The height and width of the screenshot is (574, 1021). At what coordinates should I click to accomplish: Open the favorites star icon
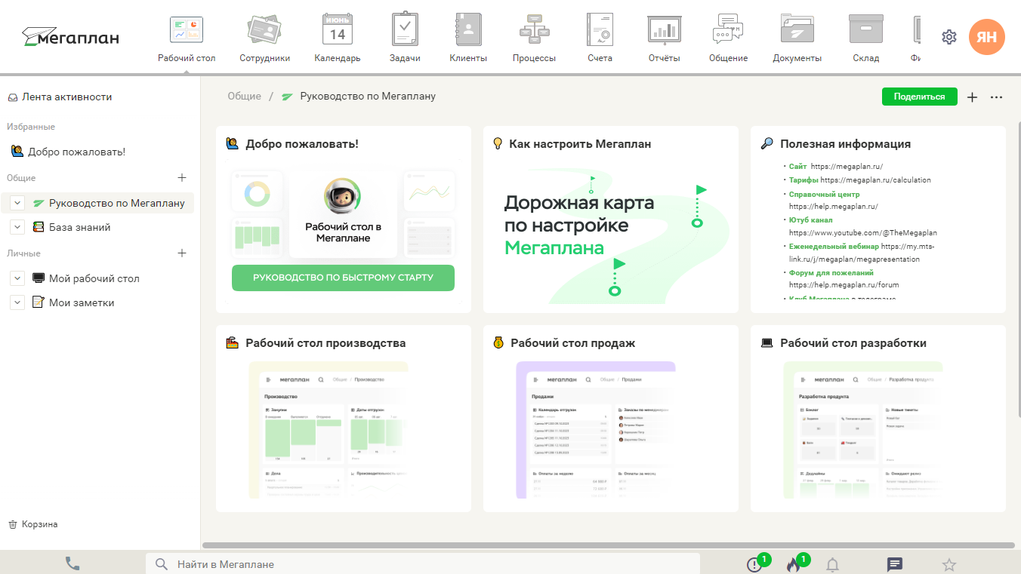[x=949, y=564]
